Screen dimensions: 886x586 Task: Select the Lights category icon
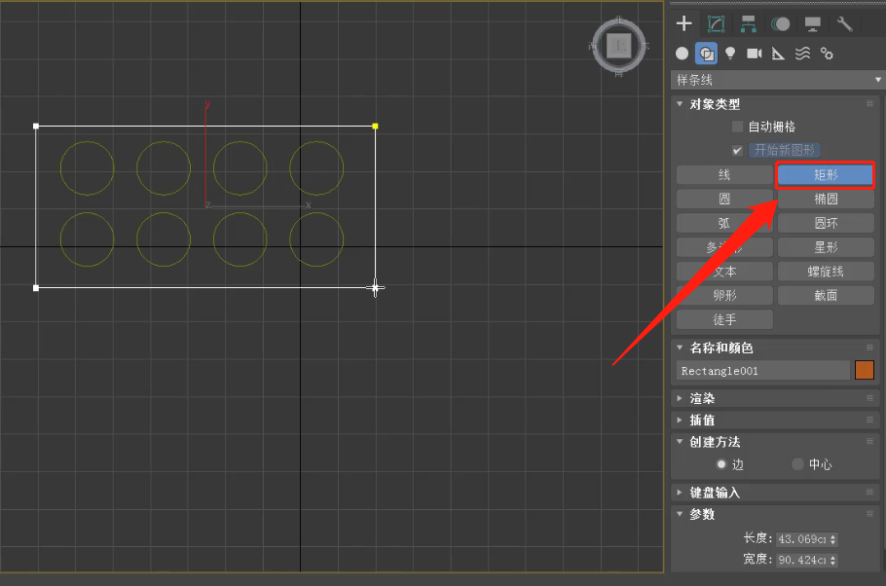(730, 54)
